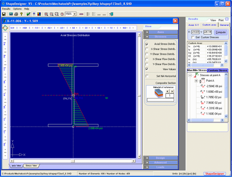Image resolution: width=232 pixels, height=177 pixels.
Task: Click the Y coordinate input field
Action: 207,32
